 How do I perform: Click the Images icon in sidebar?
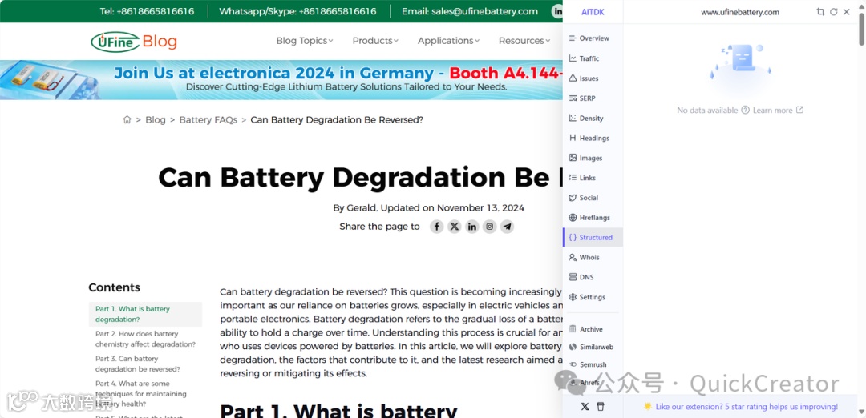click(573, 158)
